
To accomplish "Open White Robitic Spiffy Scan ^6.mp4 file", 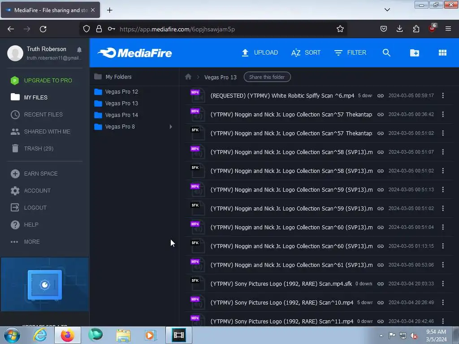I will point(282,96).
